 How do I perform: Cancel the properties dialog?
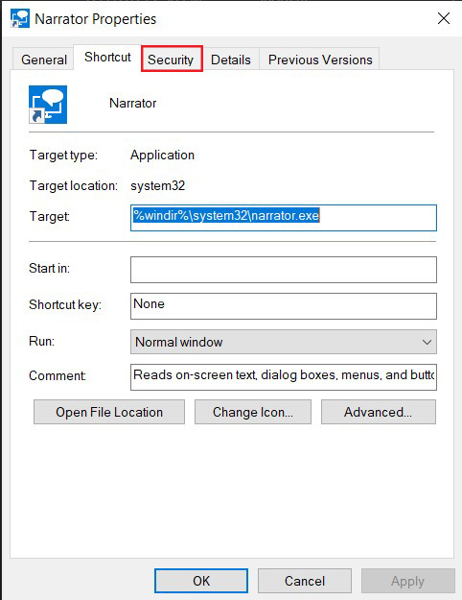pyautogui.click(x=305, y=581)
